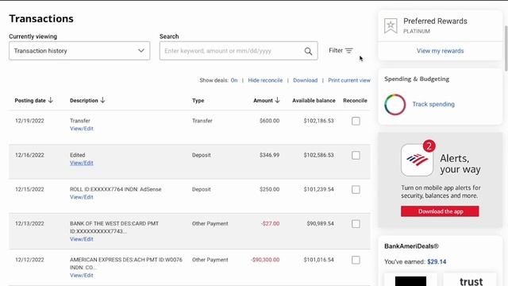This screenshot has height=286, width=508.
Task: Click the Download the app button
Action: coord(440,211)
